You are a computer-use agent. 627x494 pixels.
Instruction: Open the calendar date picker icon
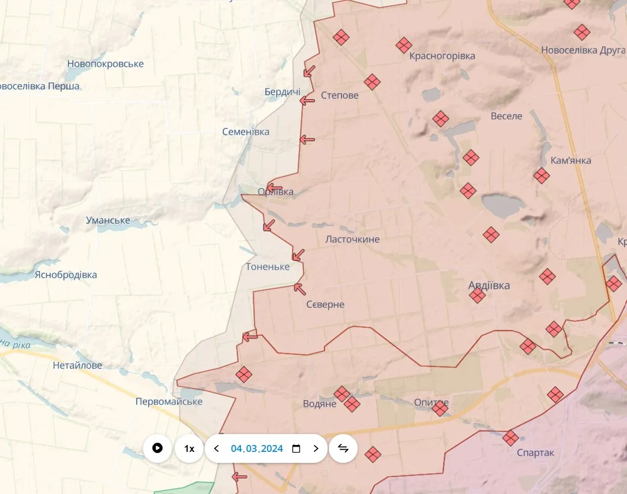coord(296,448)
